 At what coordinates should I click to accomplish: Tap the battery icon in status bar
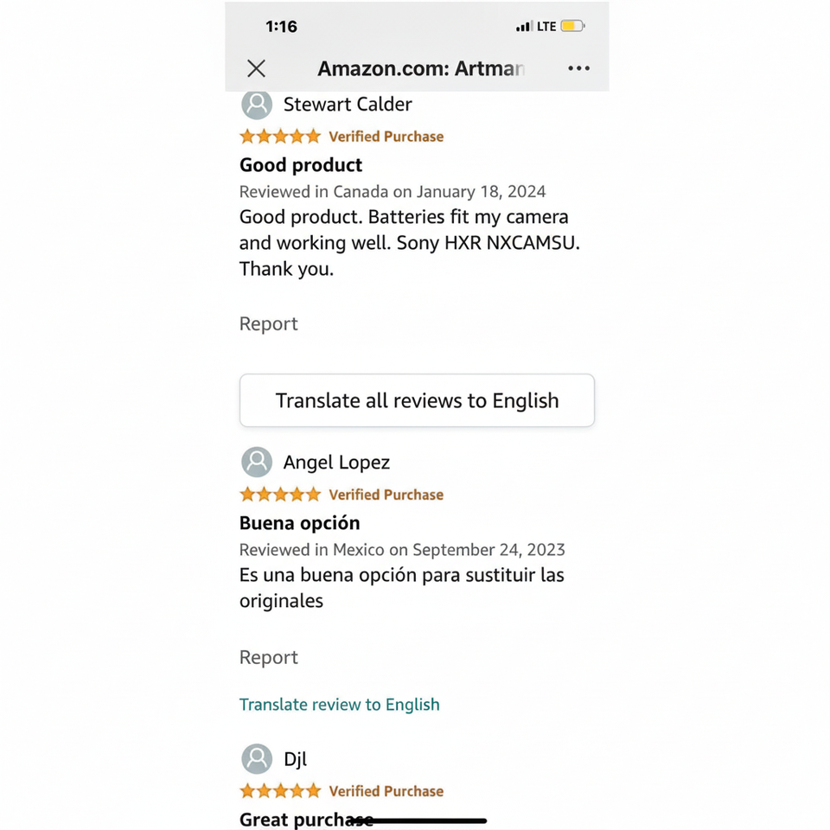tap(572, 27)
